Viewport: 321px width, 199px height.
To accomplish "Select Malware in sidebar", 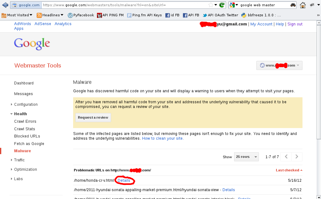I will click(23, 151).
